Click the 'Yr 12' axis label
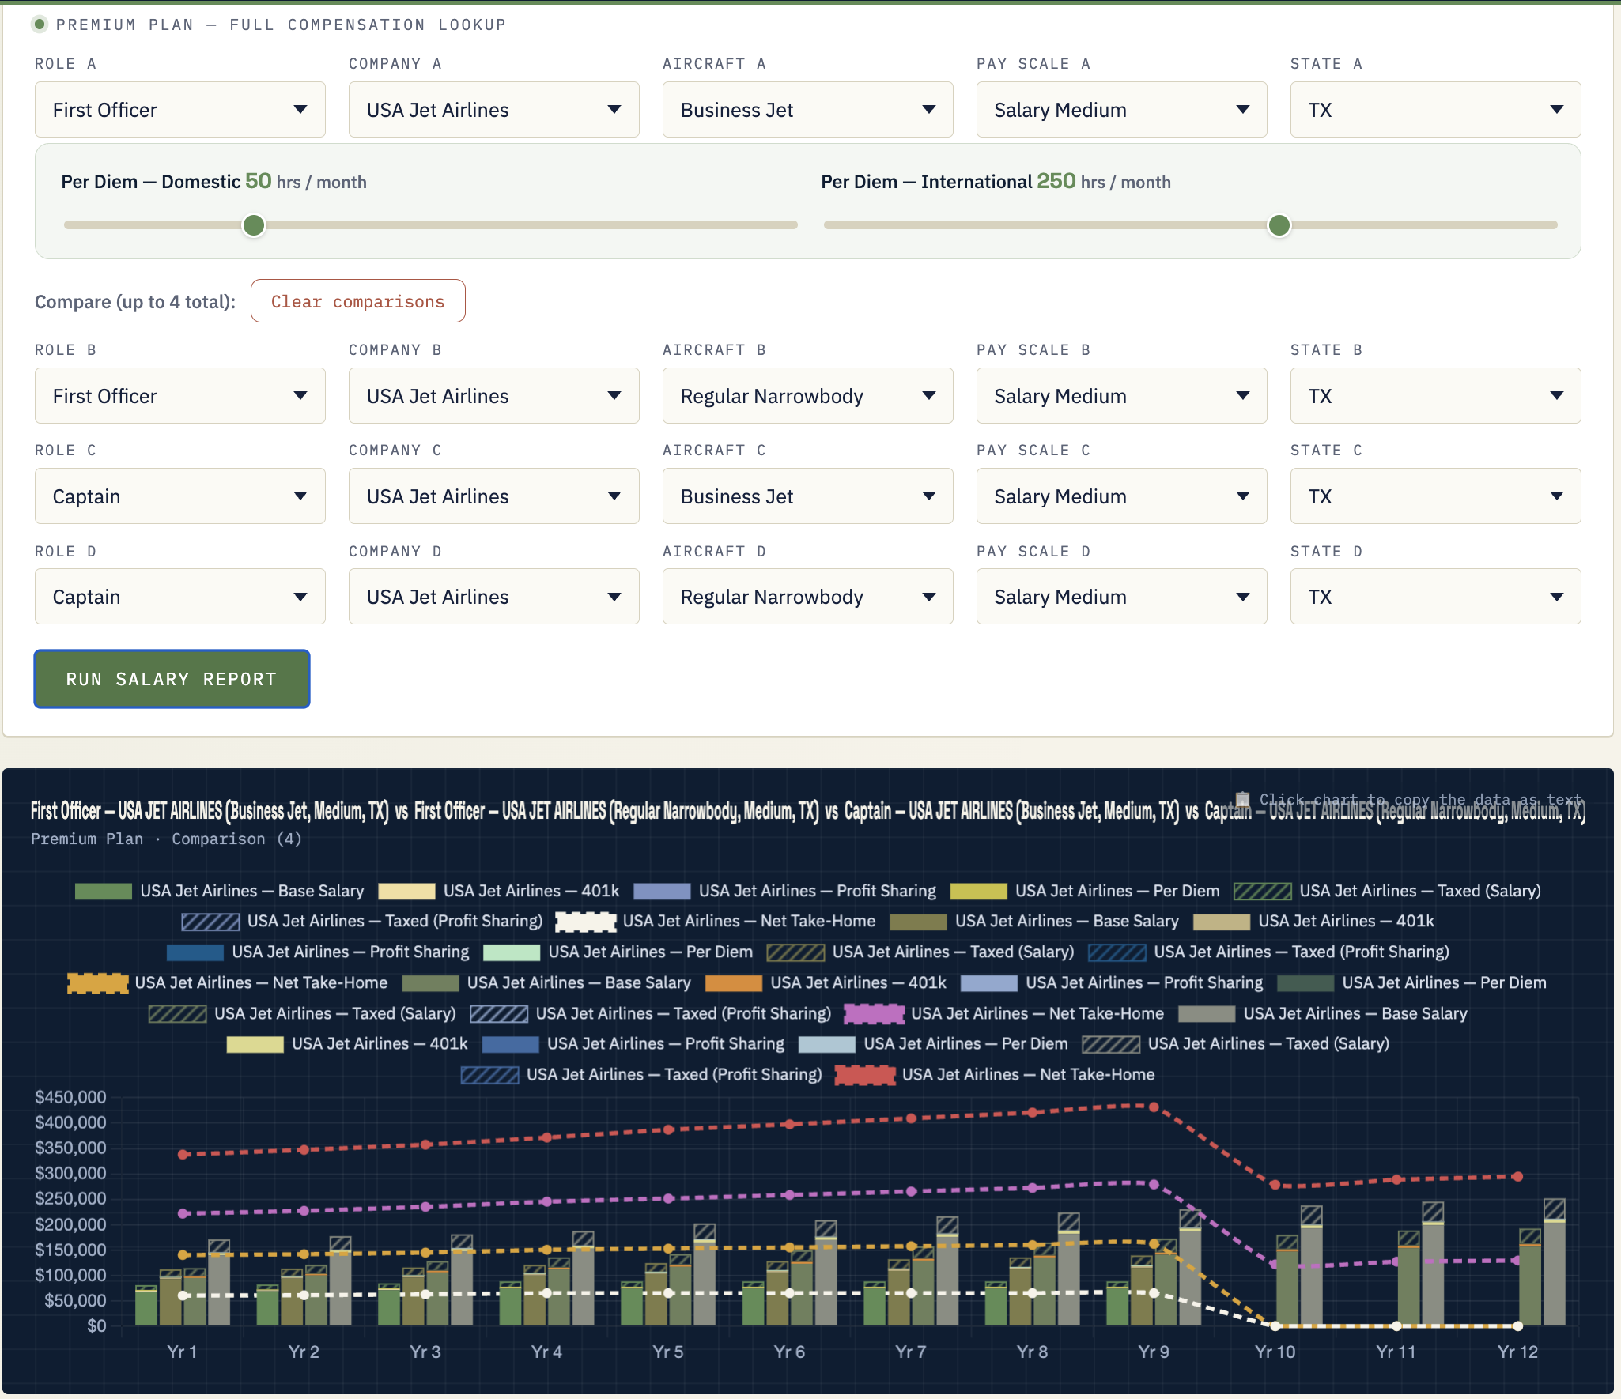Image resolution: width=1621 pixels, height=1399 pixels. pos(1517,1352)
